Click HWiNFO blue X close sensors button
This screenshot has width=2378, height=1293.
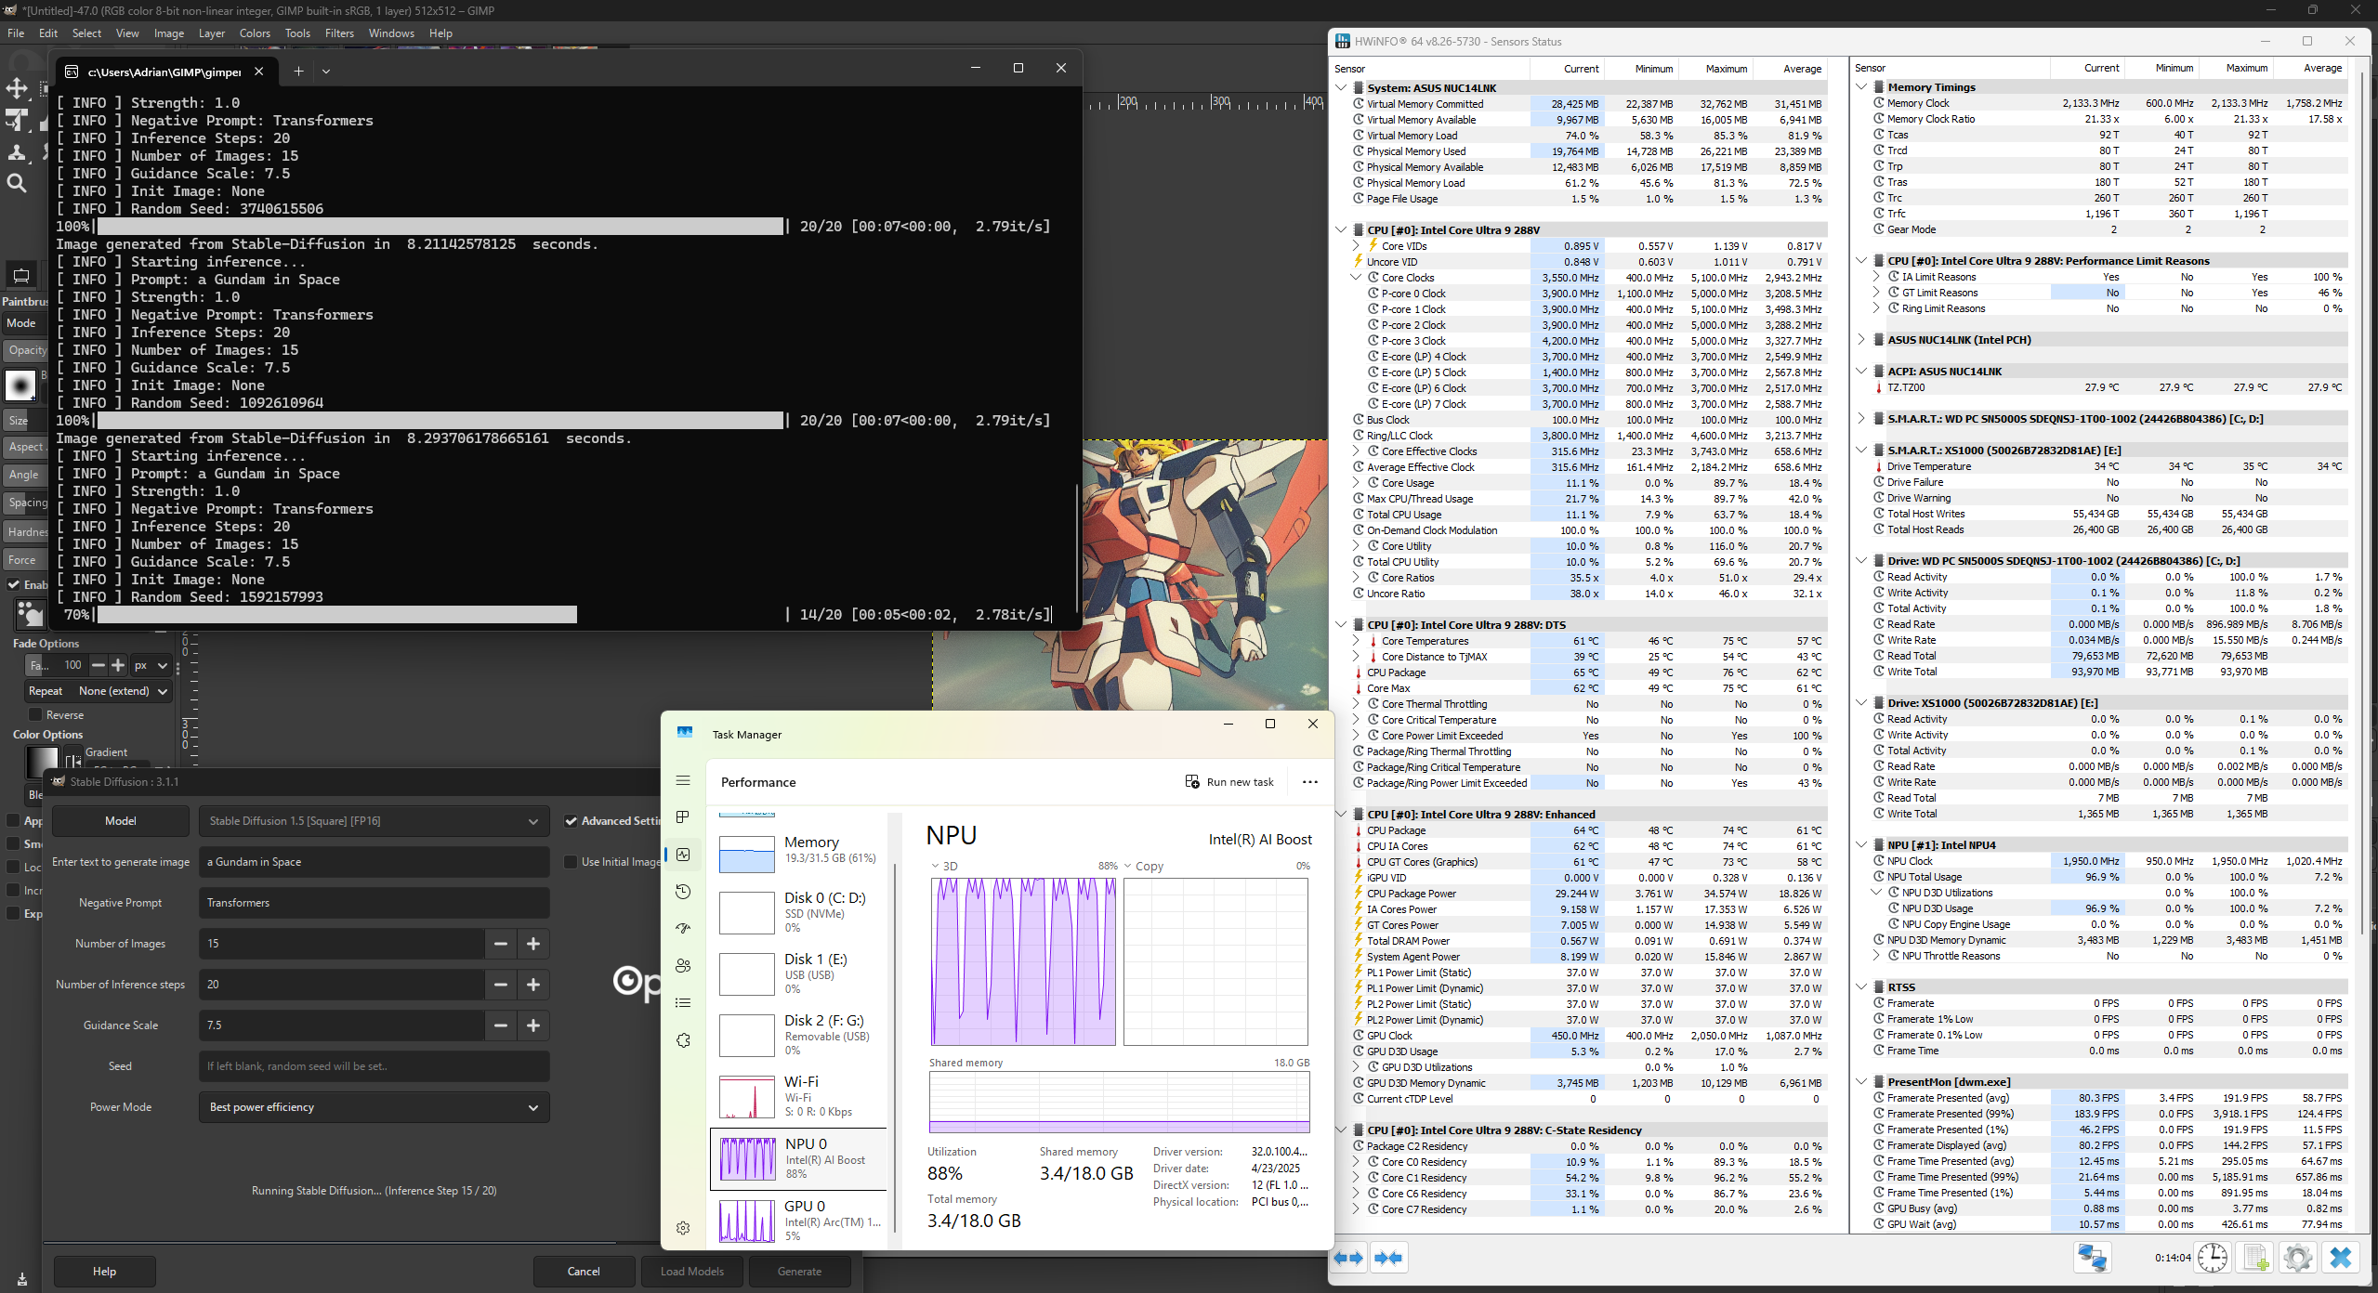point(2341,1258)
